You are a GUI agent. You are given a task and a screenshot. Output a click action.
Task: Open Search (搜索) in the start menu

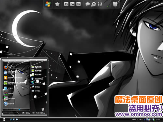(36, 87)
